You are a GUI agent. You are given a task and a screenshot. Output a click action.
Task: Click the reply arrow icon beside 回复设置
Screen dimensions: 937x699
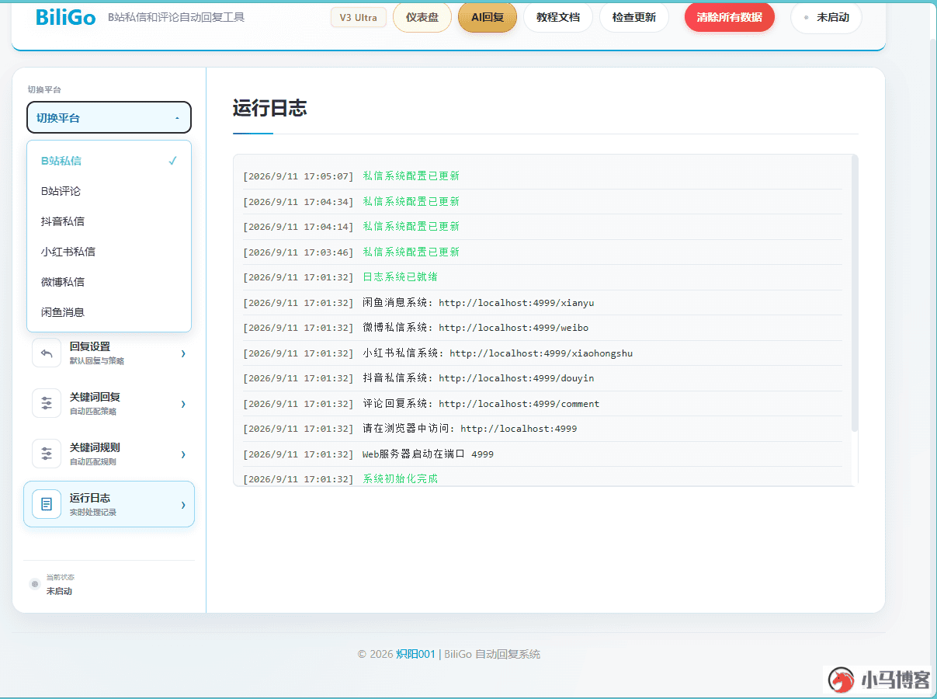pos(47,353)
